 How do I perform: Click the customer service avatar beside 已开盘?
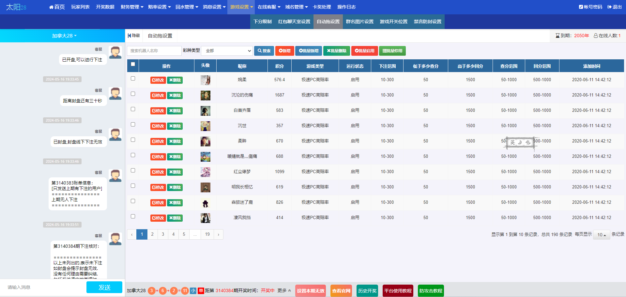(115, 52)
